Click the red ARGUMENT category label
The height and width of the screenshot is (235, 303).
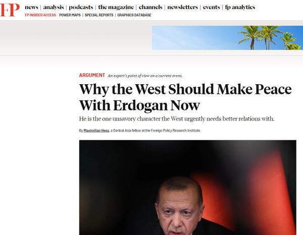(92, 75)
